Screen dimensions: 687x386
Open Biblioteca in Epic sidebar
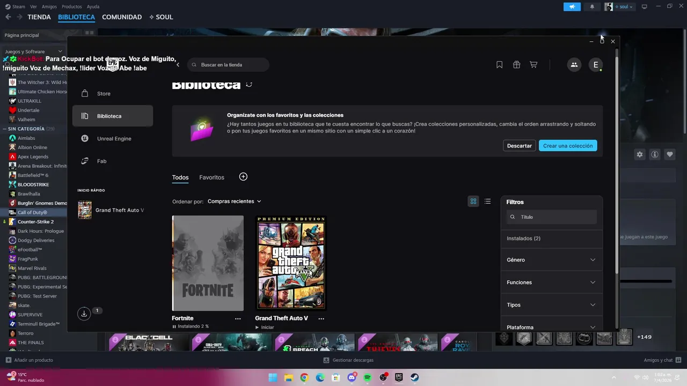pyautogui.click(x=113, y=116)
